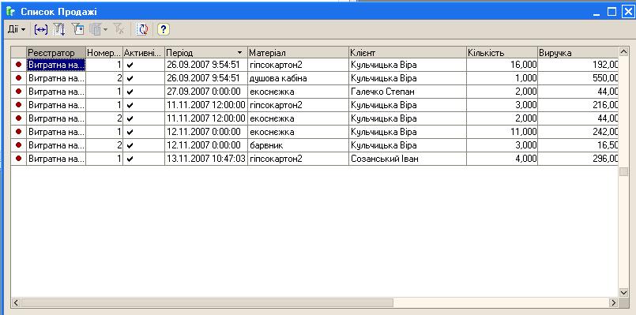
Task: Select the душова кабіна material cell
Action: point(298,78)
